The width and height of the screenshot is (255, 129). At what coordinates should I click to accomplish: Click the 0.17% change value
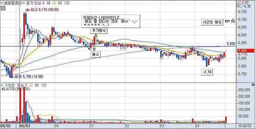click(243, 54)
